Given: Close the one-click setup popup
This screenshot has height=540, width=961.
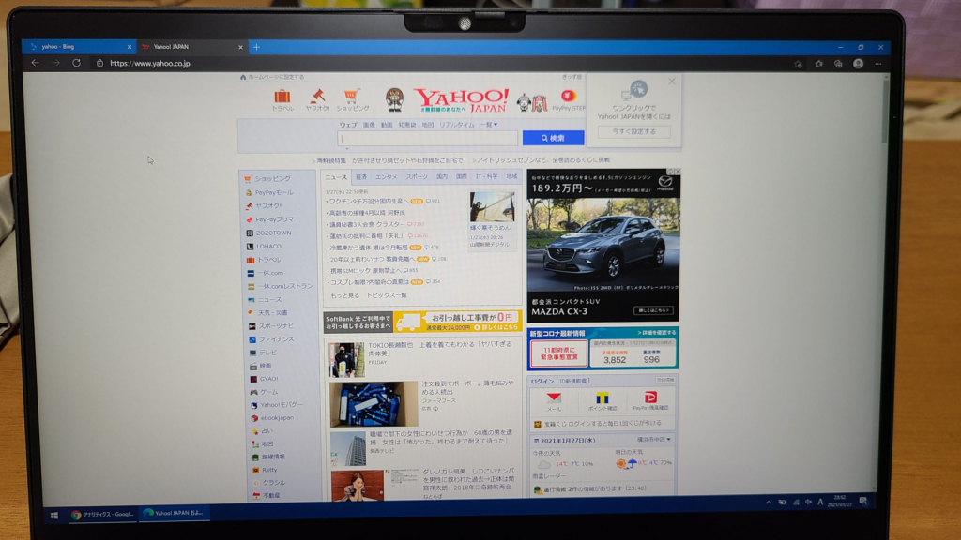Looking at the screenshot, I should click(672, 82).
